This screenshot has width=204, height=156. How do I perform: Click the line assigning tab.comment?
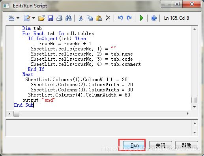86,64
